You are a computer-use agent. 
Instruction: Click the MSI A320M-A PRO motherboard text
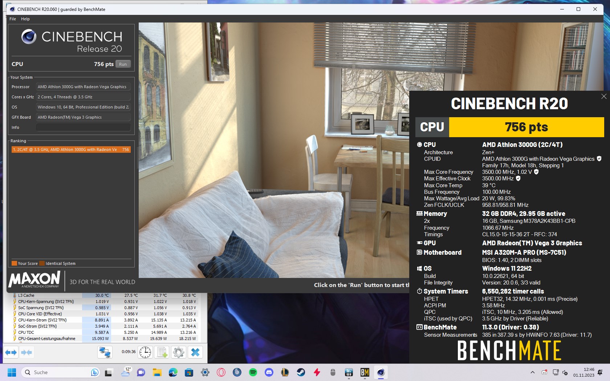coord(524,253)
